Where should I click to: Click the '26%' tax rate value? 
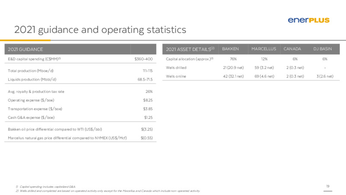coord(149,91)
